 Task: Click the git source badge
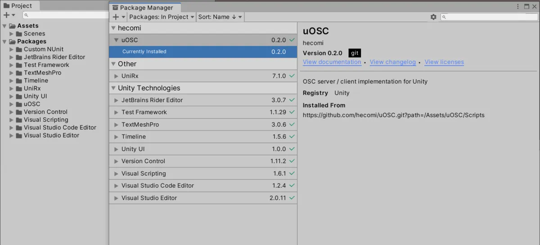click(x=355, y=53)
